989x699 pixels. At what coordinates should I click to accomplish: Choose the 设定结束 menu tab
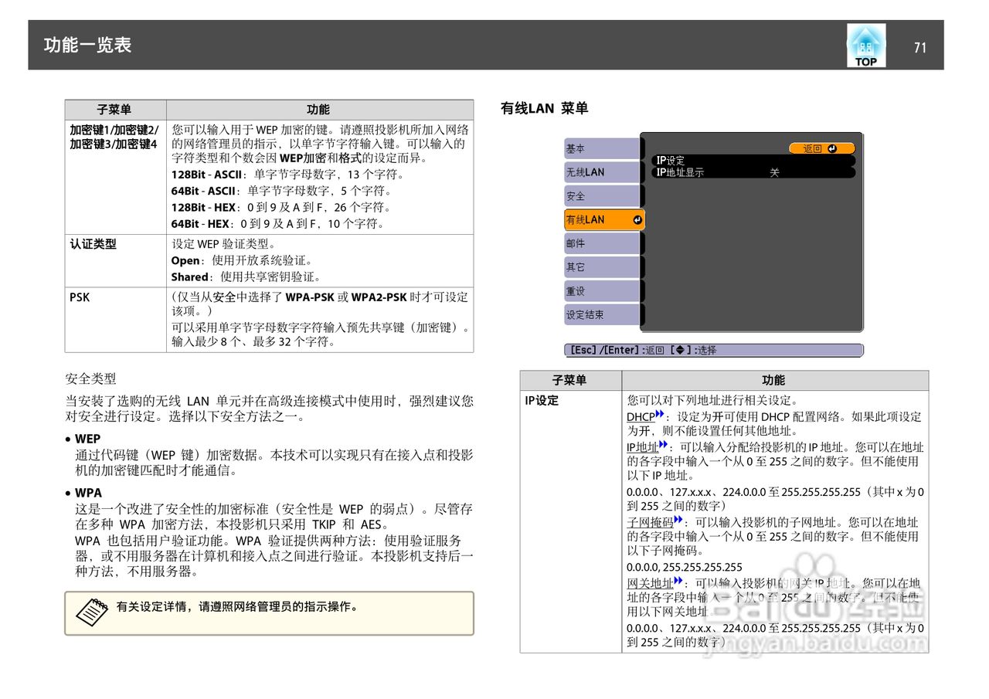[x=603, y=315]
